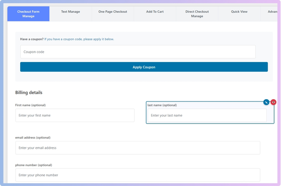Select the Add To Cart tab
Image resolution: width=281 pixels, height=186 pixels.
click(x=155, y=14)
